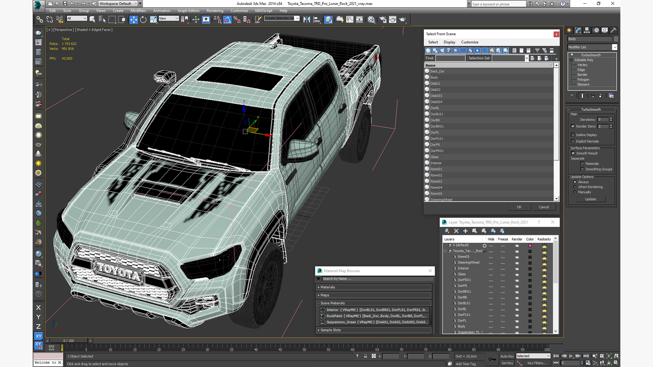The height and width of the screenshot is (367, 653).
Task: Open Render Setup teapot icon
Action: (383, 20)
